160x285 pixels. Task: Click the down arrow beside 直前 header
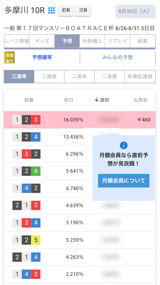pyautogui.click(x=97, y=100)
